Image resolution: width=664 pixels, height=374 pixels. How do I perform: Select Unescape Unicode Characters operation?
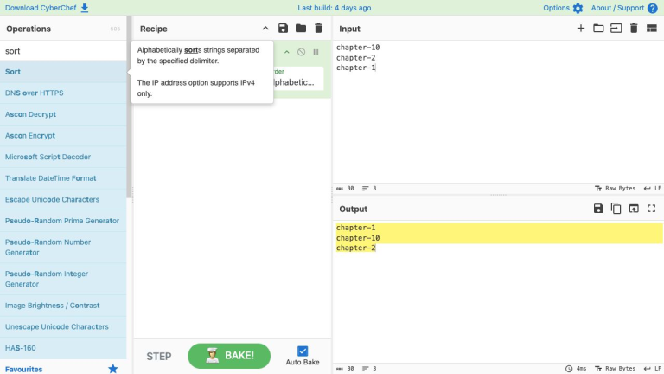(63, 326)
